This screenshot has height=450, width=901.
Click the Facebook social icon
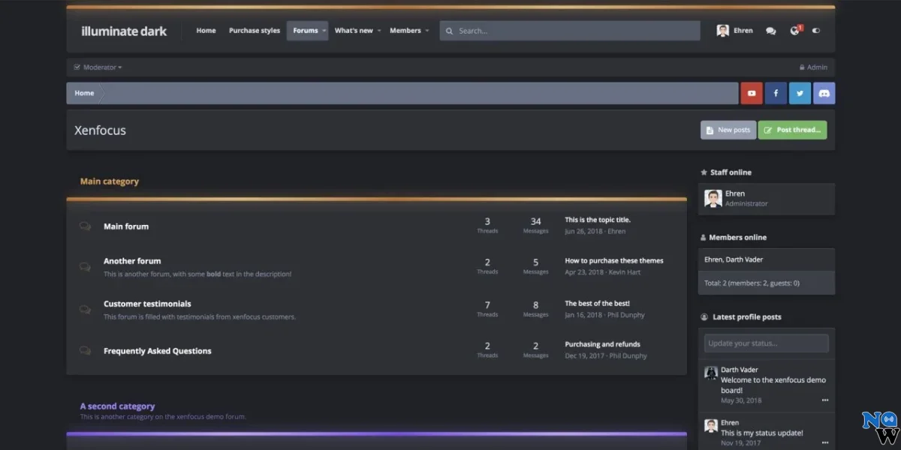775,92
